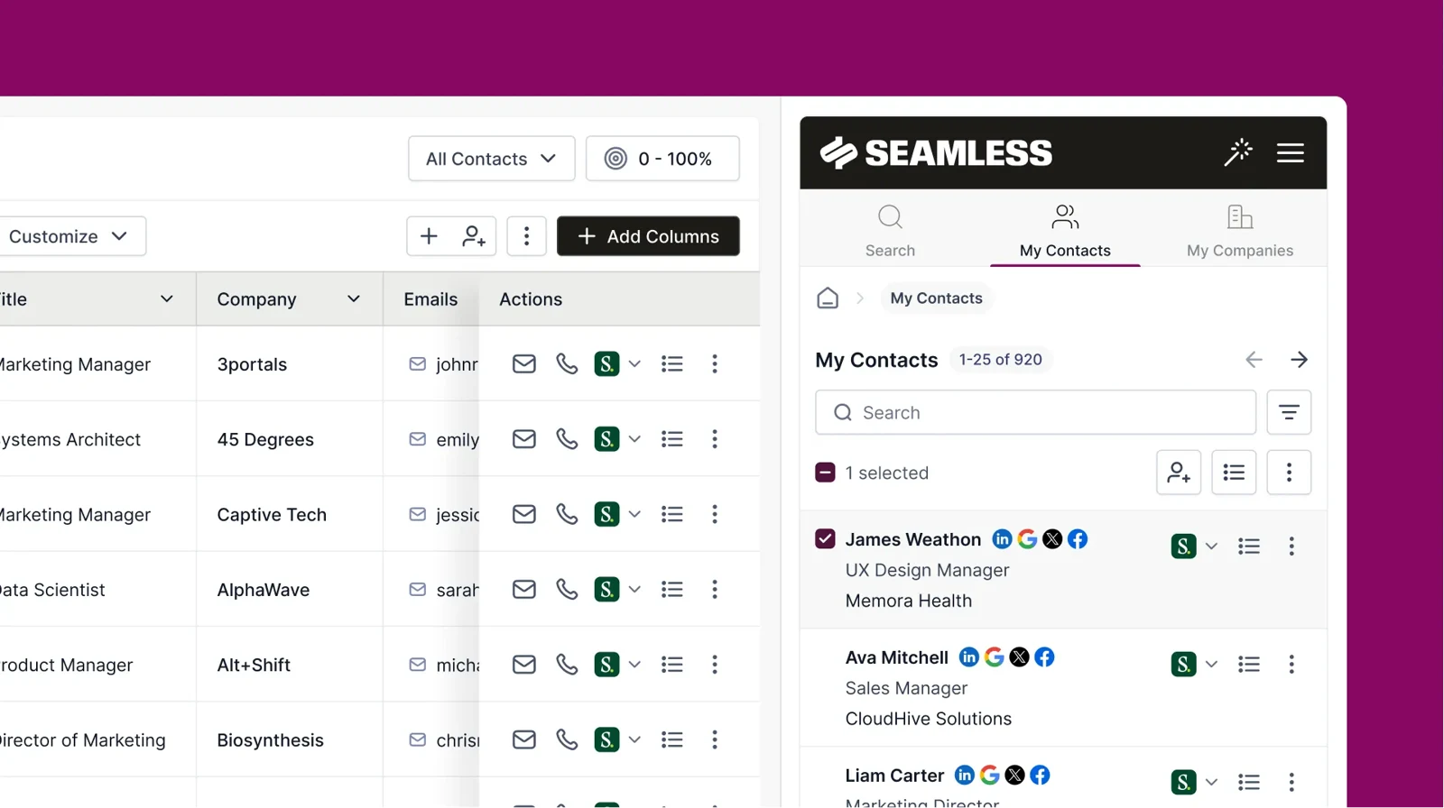Click the Biosynthesis company cell
Screen dimensions: 1444x808
tap(289, 740)
